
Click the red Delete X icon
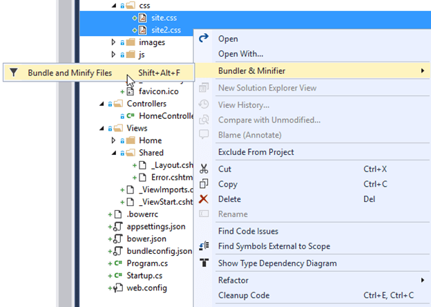(204, 199)
